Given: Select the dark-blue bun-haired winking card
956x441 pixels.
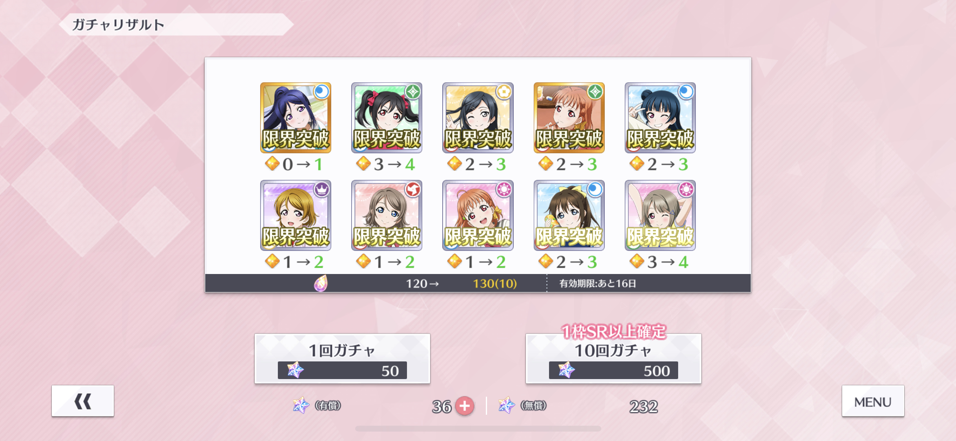Looking at the screenshot, I should coord(660,118).
